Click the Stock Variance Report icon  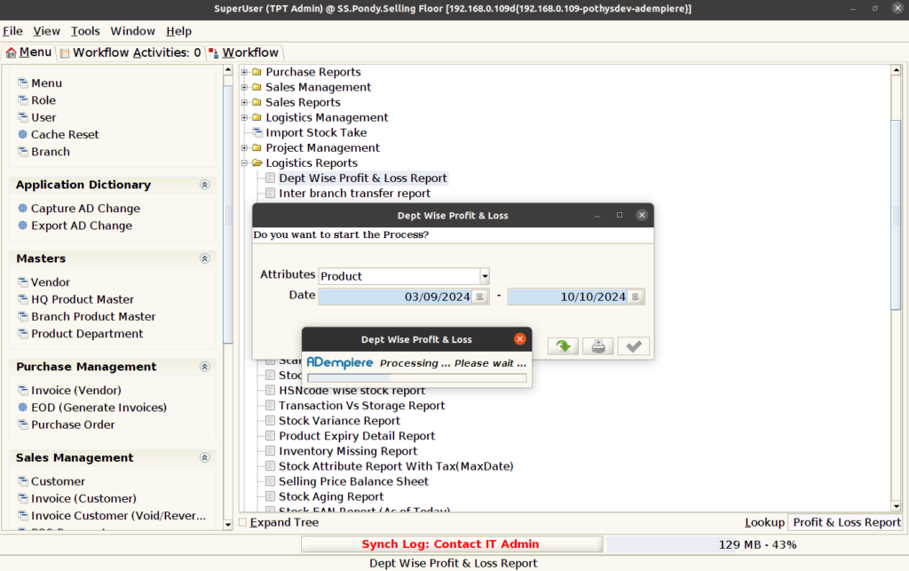point(270,421)
